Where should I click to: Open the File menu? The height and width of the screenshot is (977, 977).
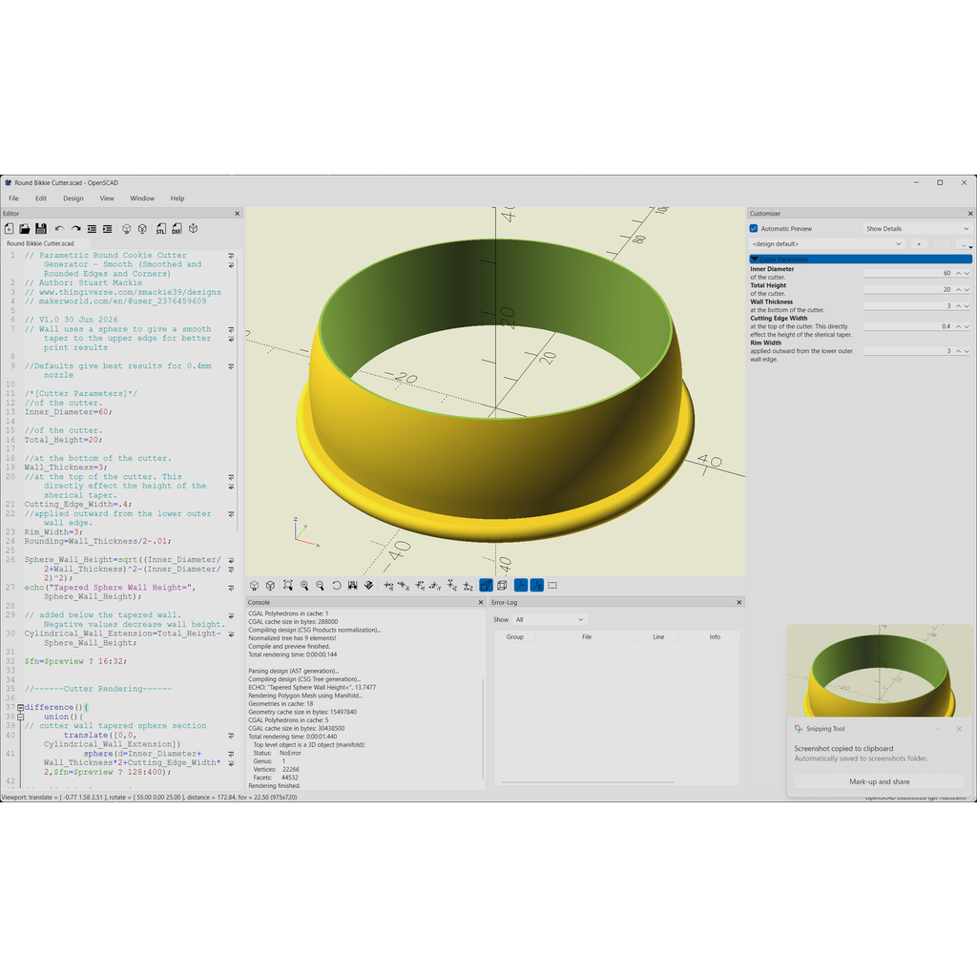pos(13,198)
